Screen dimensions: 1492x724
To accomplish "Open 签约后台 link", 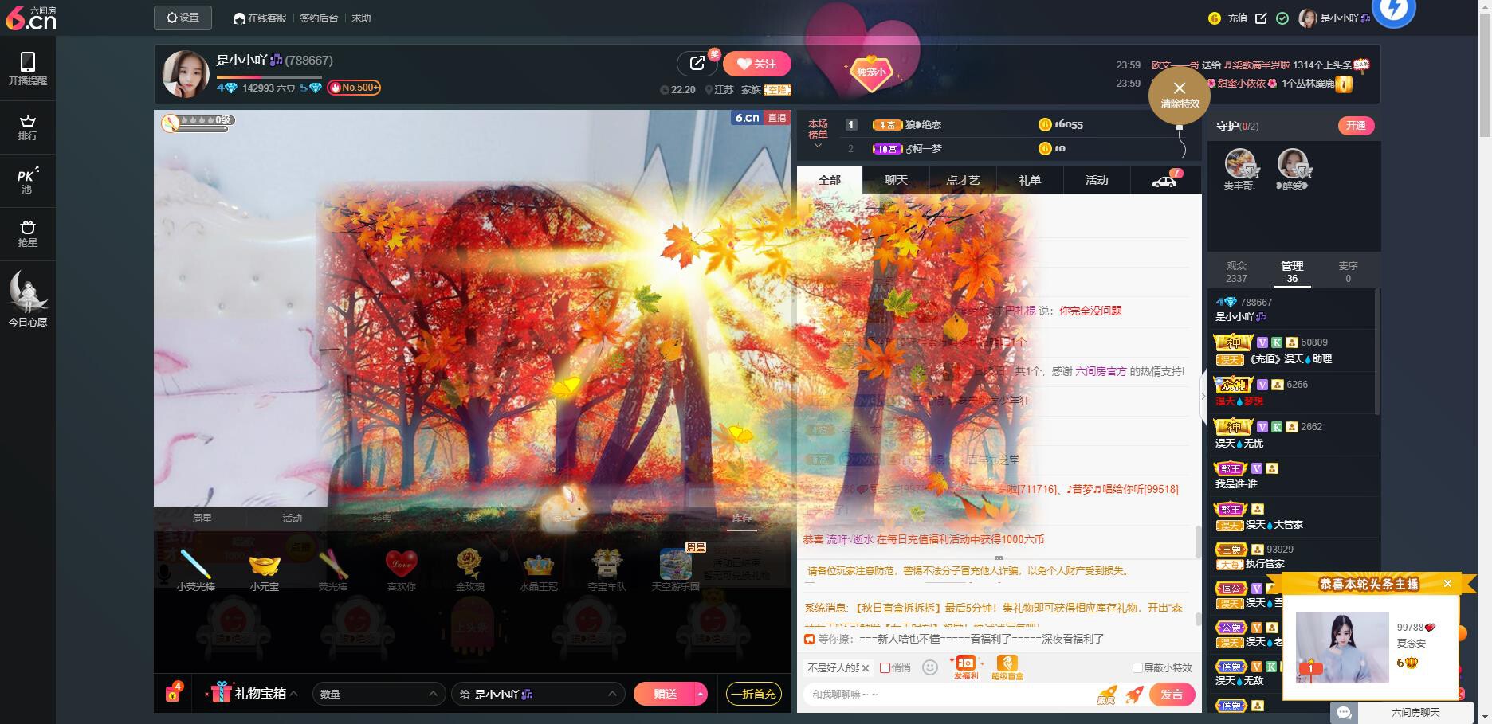I will coord(319,18).
